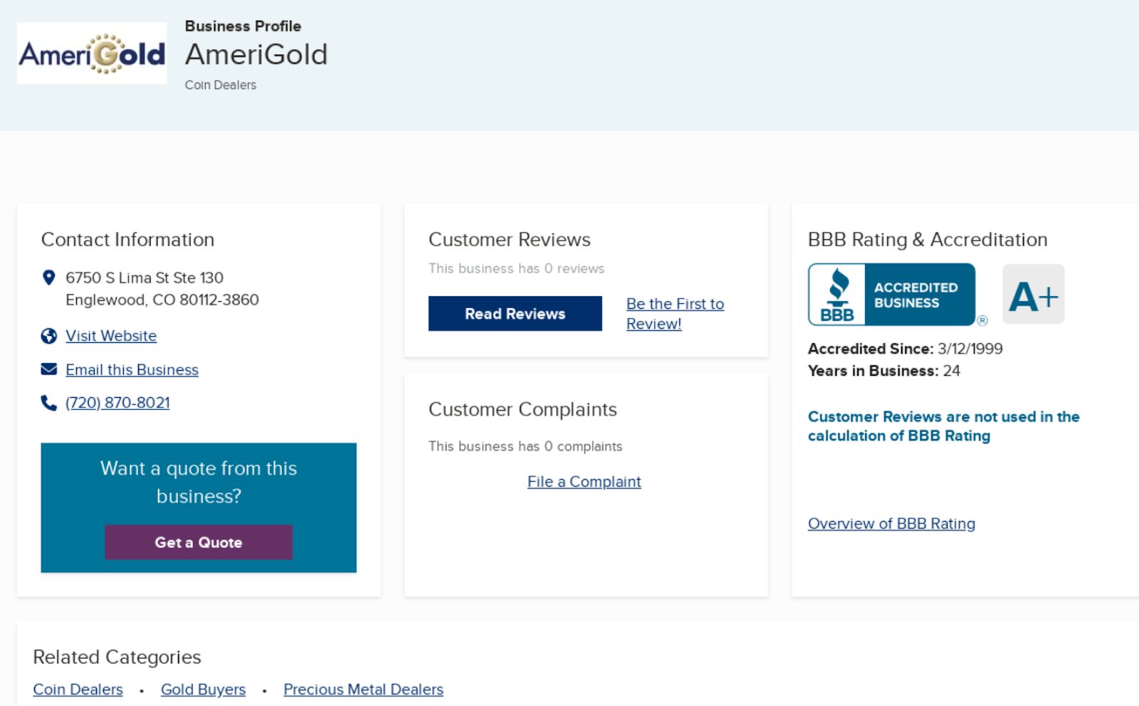Click the Related Categories heading
Image resolution: width=1139 pixels, height=706 pixels.
117,657
